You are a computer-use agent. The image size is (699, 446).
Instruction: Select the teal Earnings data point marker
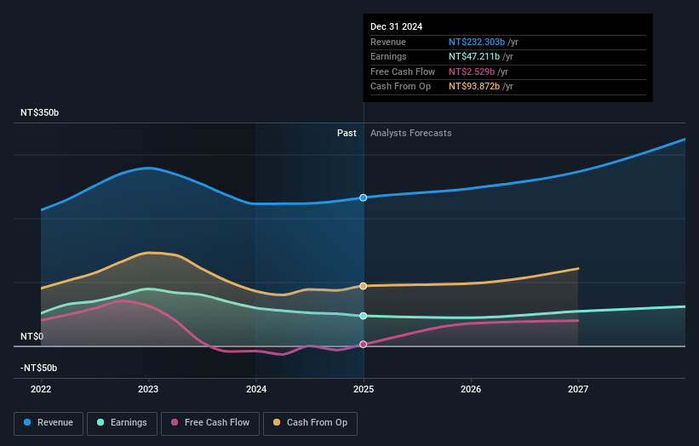click(x=364, y=316)
